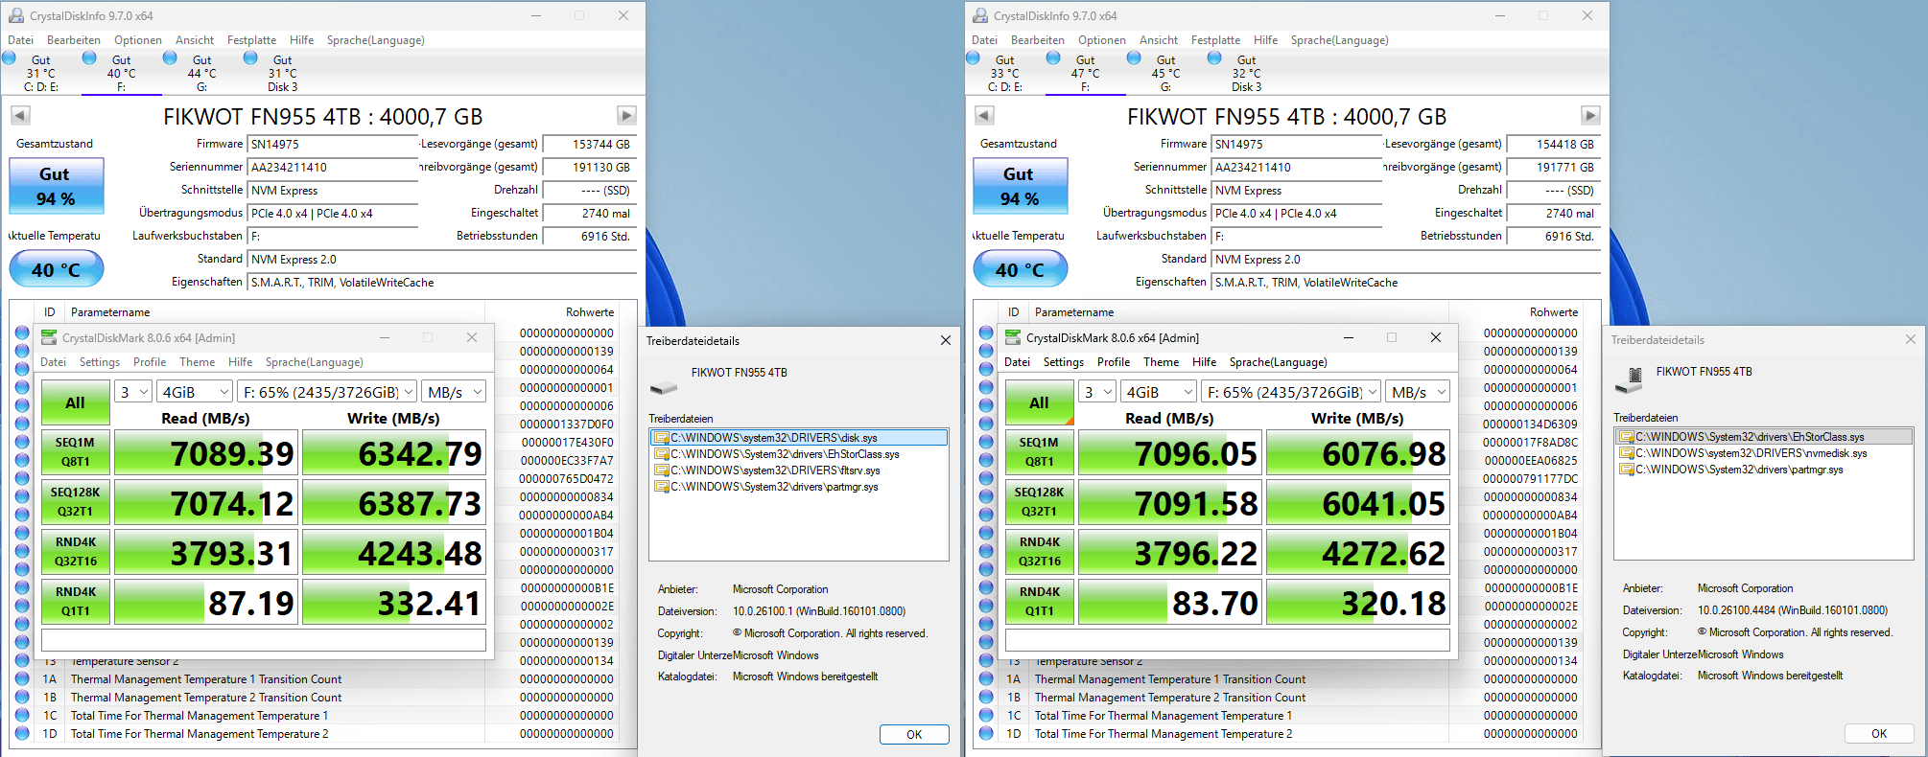This screenshot has height=757, width=1928.
Task: Click the empty comment field in left CrystalDiskMark
Action: coord(264,640)
